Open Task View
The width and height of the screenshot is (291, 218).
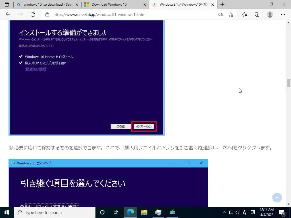point(116,212)
